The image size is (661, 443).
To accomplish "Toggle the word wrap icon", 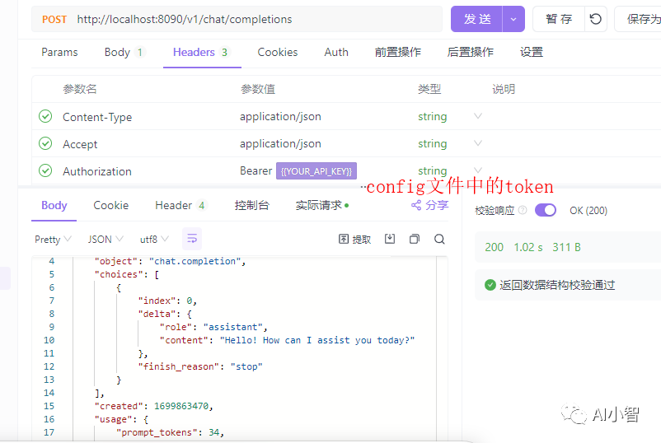I will tap(192, 239).
